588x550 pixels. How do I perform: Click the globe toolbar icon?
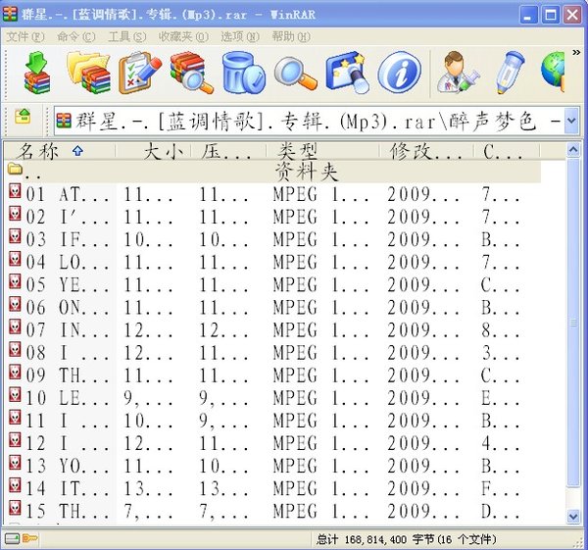pos(553,73)
